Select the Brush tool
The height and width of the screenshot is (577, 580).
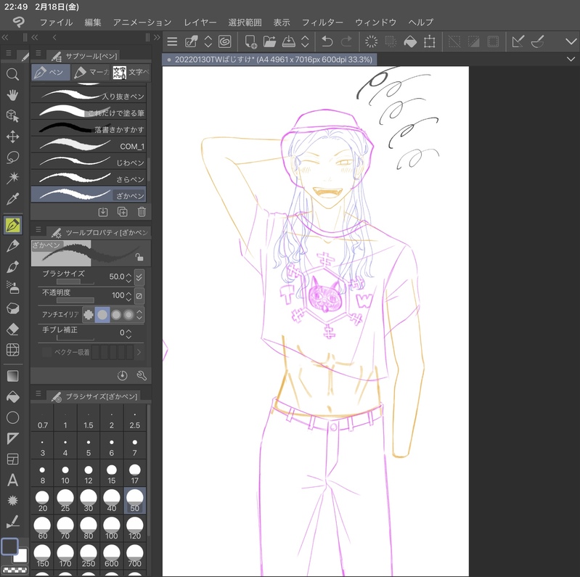coord(12,266)
